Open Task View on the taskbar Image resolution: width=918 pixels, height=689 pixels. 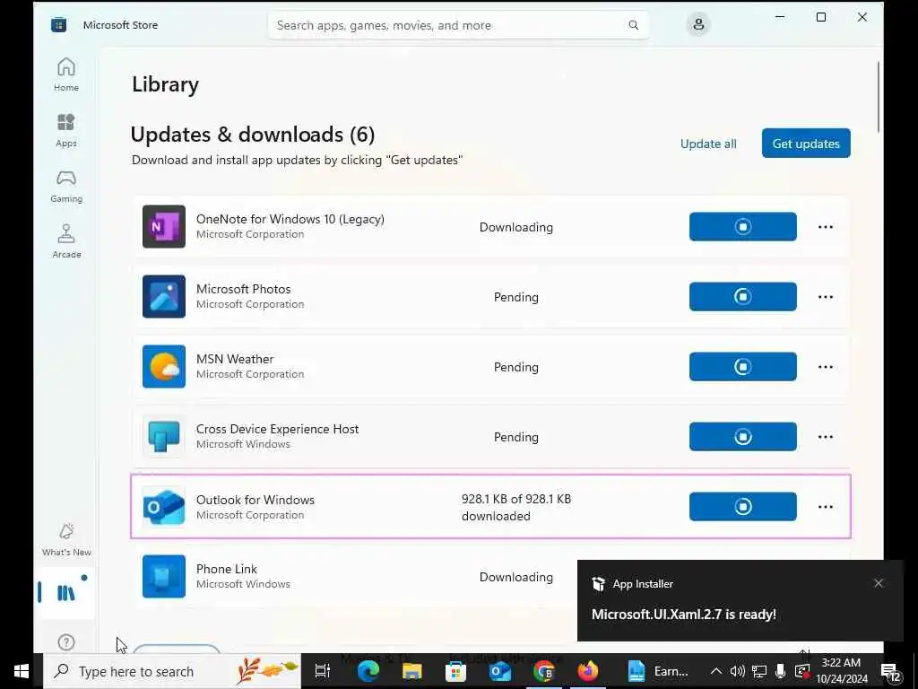[x=323, y=671]
